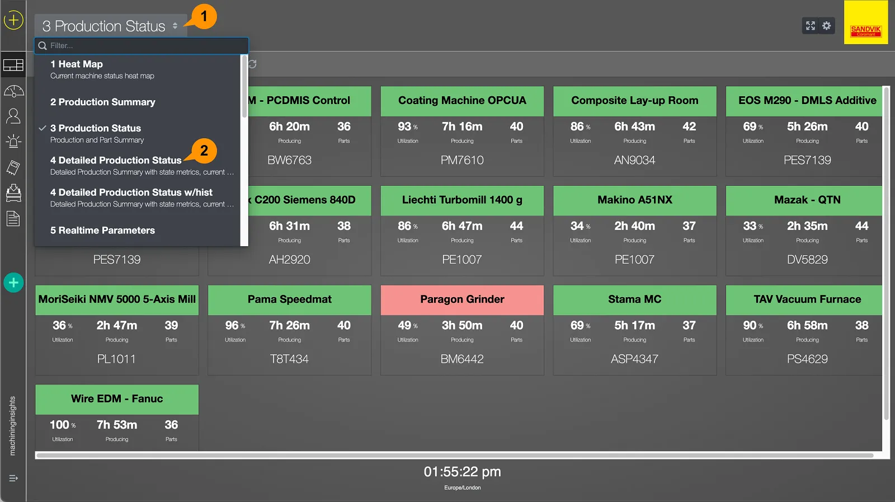Click the 6h 58m producing time
This screenshot has width=895, height=502.
[x=807, y=326]
